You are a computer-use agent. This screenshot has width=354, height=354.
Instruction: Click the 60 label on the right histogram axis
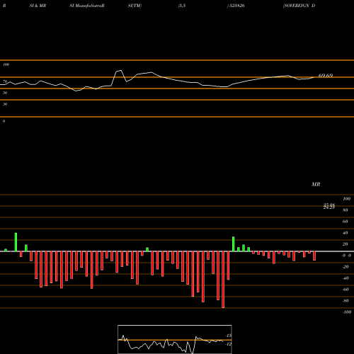coord(346,222)
